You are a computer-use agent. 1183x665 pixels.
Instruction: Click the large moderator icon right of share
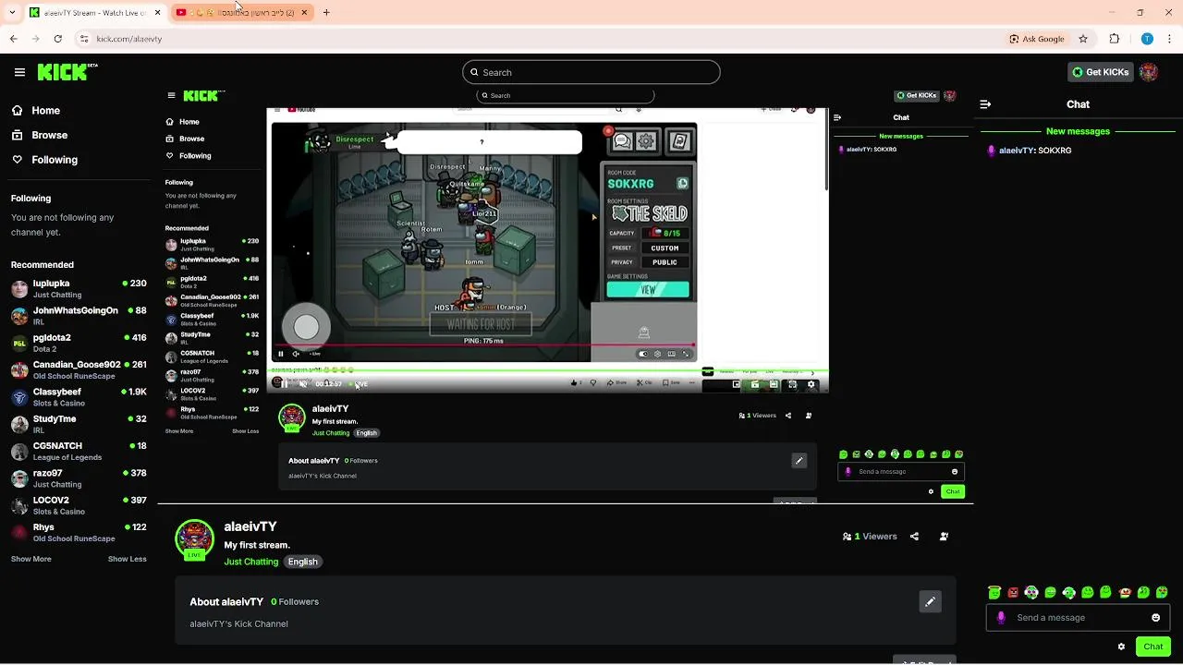pyautogui.click(x=944, y=537)
